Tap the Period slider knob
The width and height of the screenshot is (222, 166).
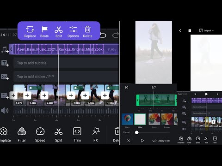[x=136, y=132]
